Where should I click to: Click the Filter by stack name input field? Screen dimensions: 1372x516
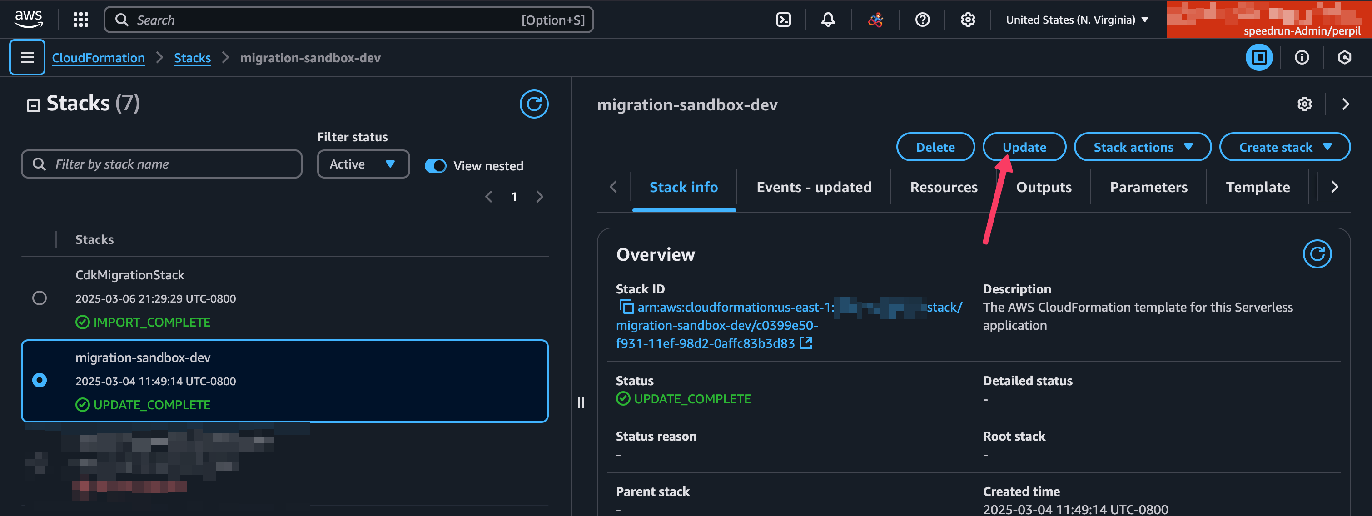coord(161,164)
